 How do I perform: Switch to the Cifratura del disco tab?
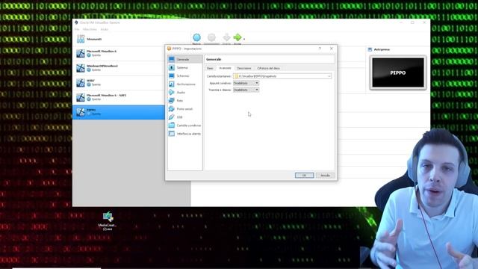pyautogui.click(x=268, y=68)
